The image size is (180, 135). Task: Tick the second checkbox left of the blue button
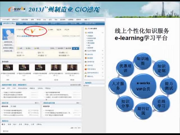click(64, 48)
